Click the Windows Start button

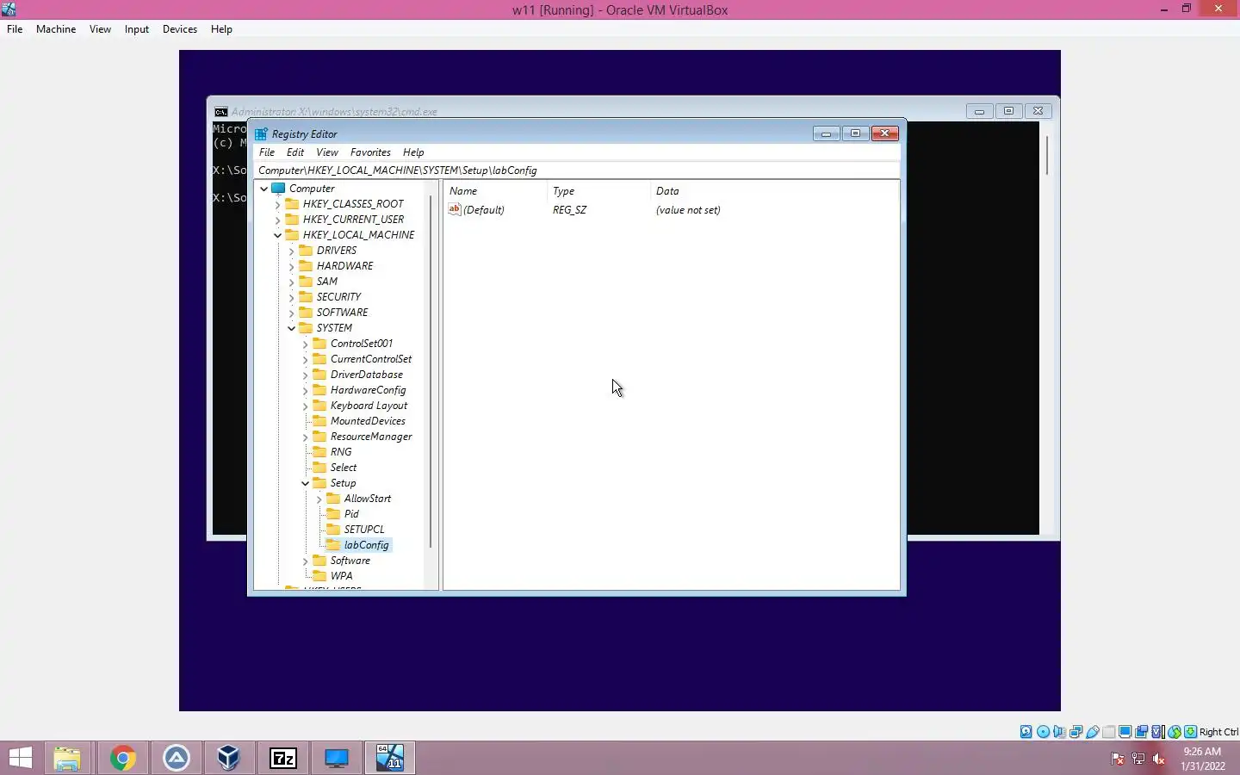point(20,758)
